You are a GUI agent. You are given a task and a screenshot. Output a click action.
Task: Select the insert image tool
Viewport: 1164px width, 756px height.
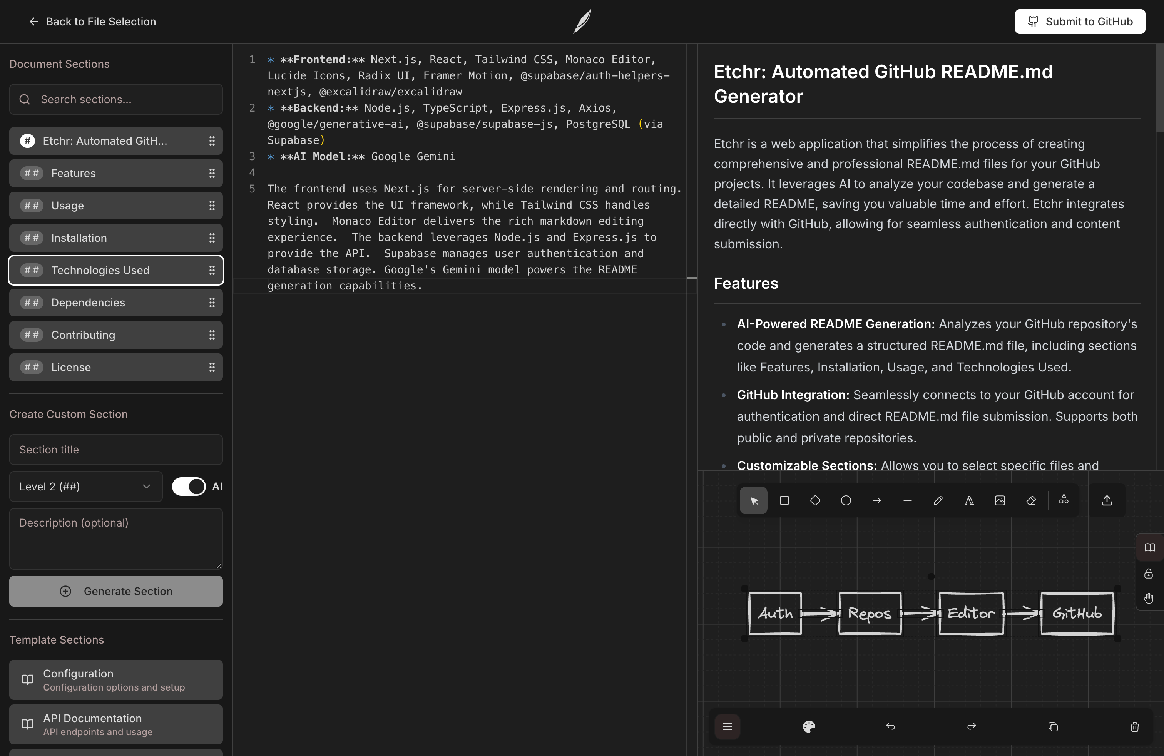point(1000,500)
